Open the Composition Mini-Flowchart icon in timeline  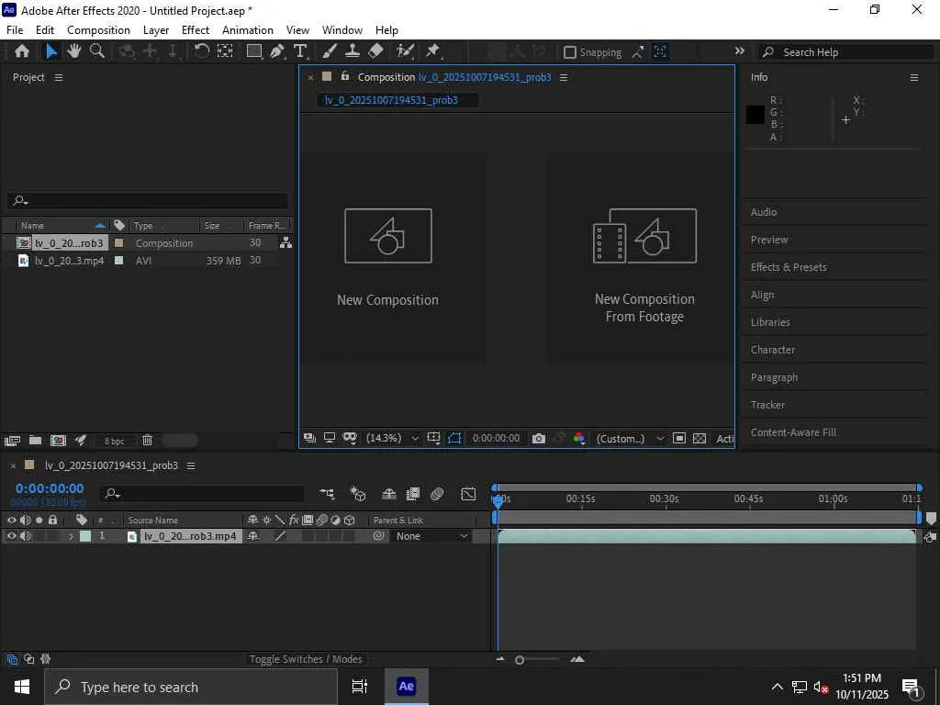[327, 494]
